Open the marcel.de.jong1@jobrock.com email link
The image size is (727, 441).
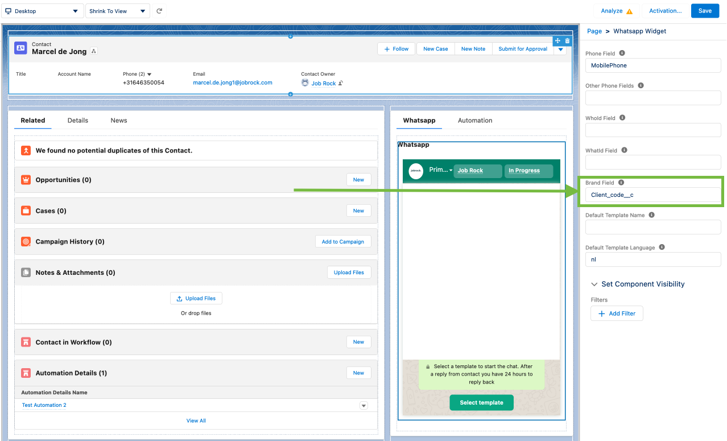(233, 83)
